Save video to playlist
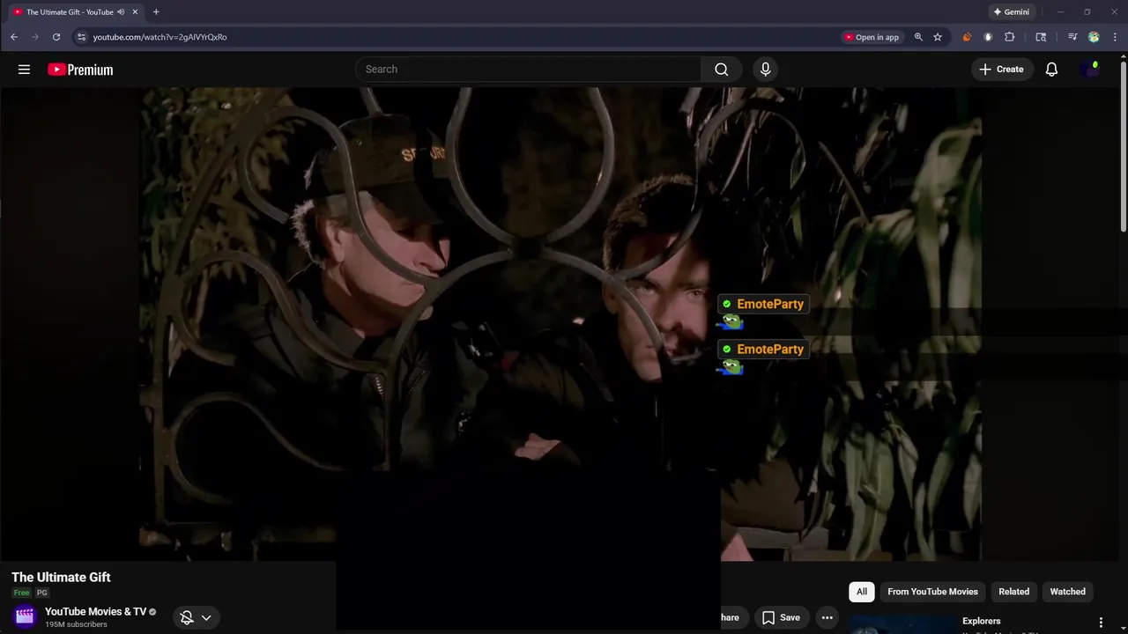 coord(781,617)
